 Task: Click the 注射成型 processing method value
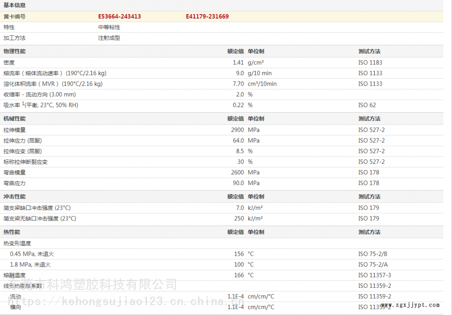[x=109, y=38]
